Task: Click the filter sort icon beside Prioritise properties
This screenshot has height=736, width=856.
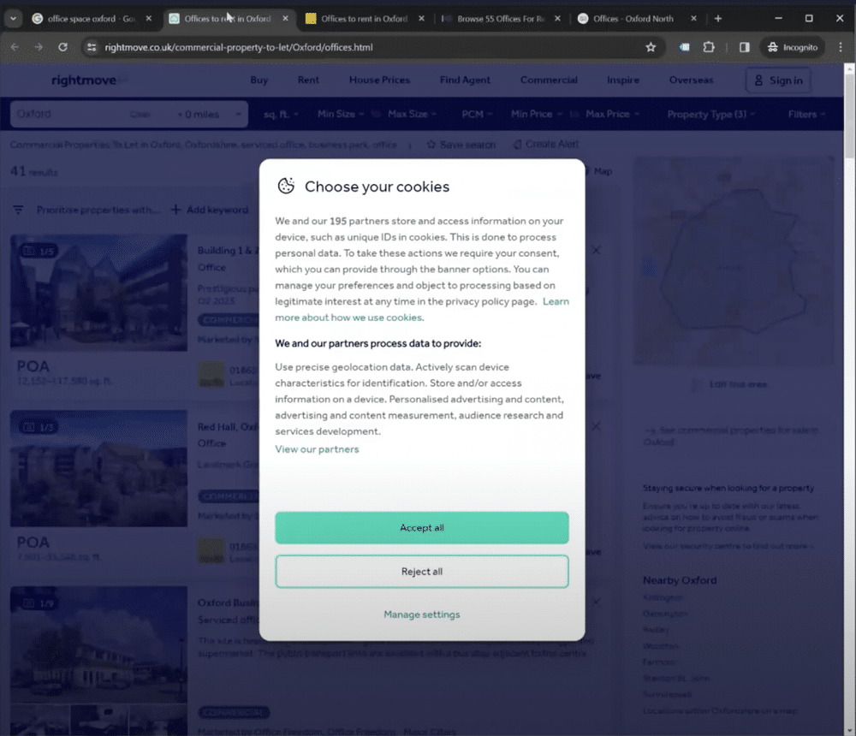Action: (x=17, y=209)
